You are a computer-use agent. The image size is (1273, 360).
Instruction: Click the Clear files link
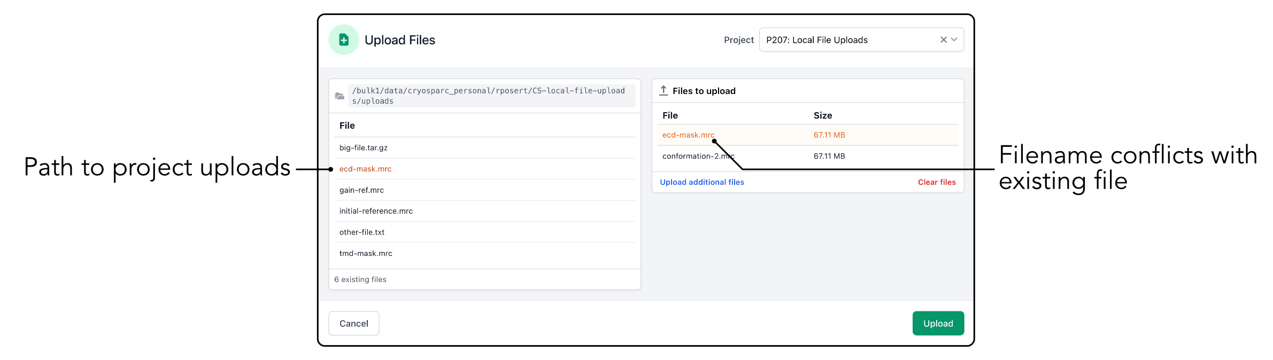pos(936,182)
